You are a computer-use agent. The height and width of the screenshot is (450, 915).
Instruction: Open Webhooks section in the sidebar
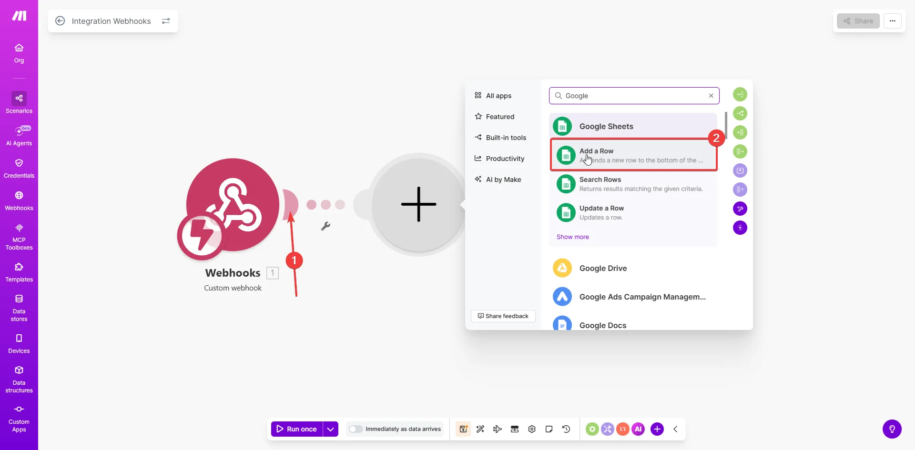point(19,201)
